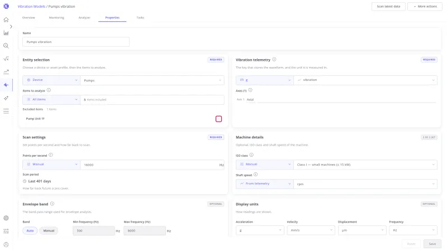Click the clock icon beside Last 401 days
The image size is (447, 251).
click(25, 181)
